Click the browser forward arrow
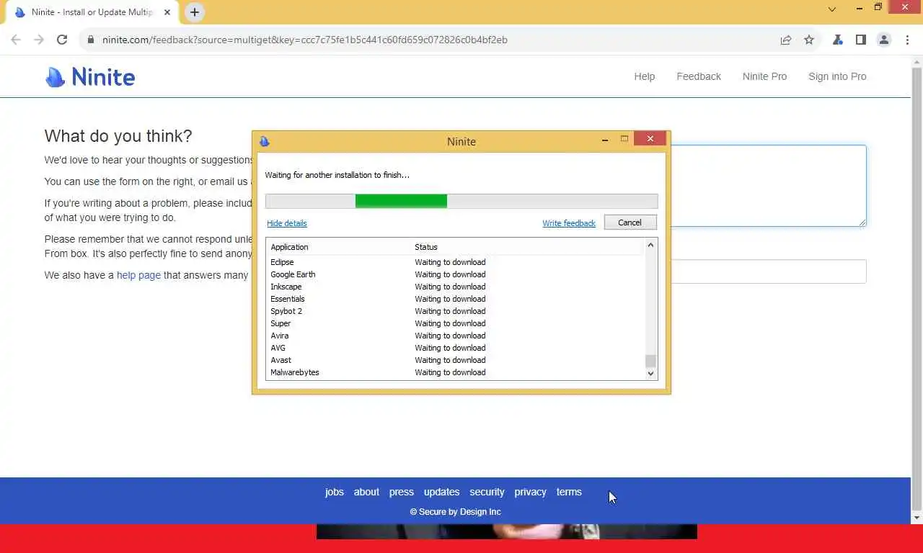This screenshot has height=553, width=923. click(x=39, y=40)
